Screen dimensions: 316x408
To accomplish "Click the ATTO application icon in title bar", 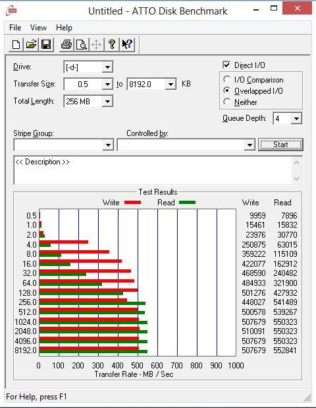I will coord(11,11).
